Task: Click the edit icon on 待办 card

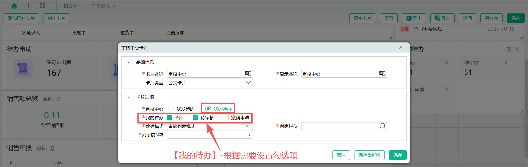Action: 509,49
